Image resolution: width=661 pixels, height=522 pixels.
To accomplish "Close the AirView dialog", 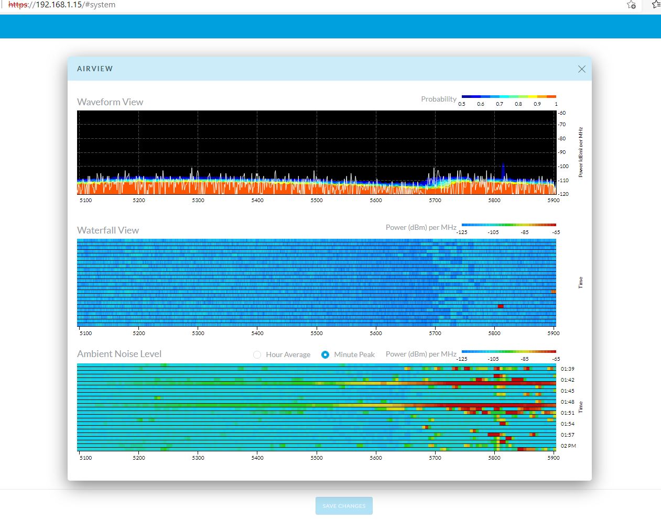I will pyautogui.click(x=581, y=69).
